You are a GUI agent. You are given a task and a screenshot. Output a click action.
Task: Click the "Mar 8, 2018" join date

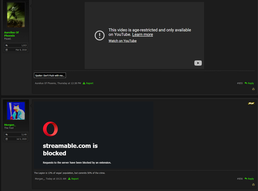point(21,50)
